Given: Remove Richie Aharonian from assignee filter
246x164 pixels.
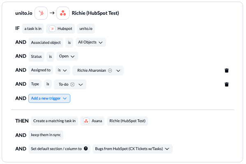Looking at the screenshot, I should point(110,71).
